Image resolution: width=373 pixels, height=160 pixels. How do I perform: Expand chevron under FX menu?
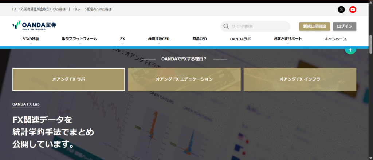pos(122,44)
